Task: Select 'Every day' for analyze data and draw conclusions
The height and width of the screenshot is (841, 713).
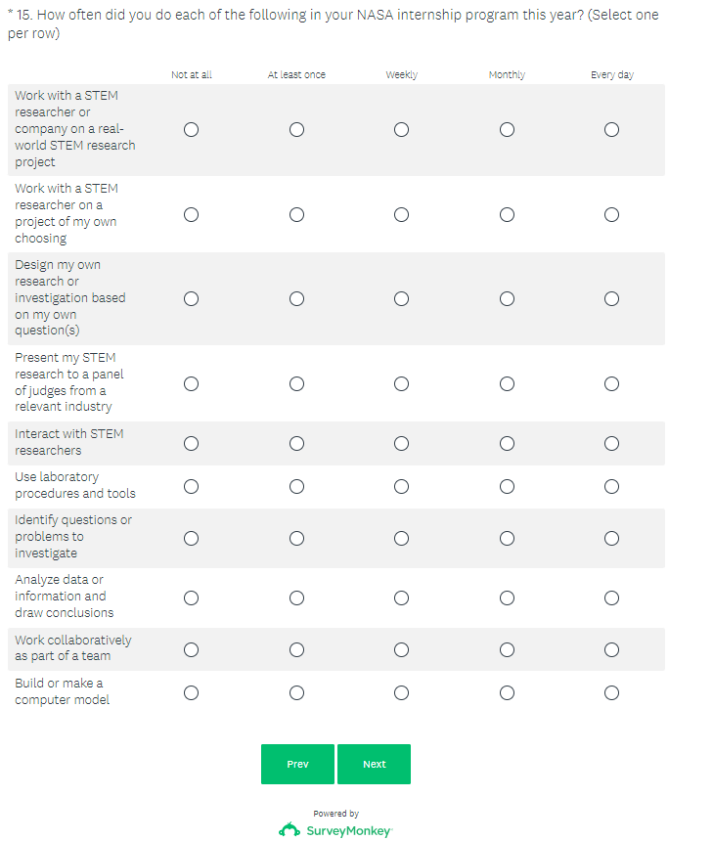Action: [611, 598]
